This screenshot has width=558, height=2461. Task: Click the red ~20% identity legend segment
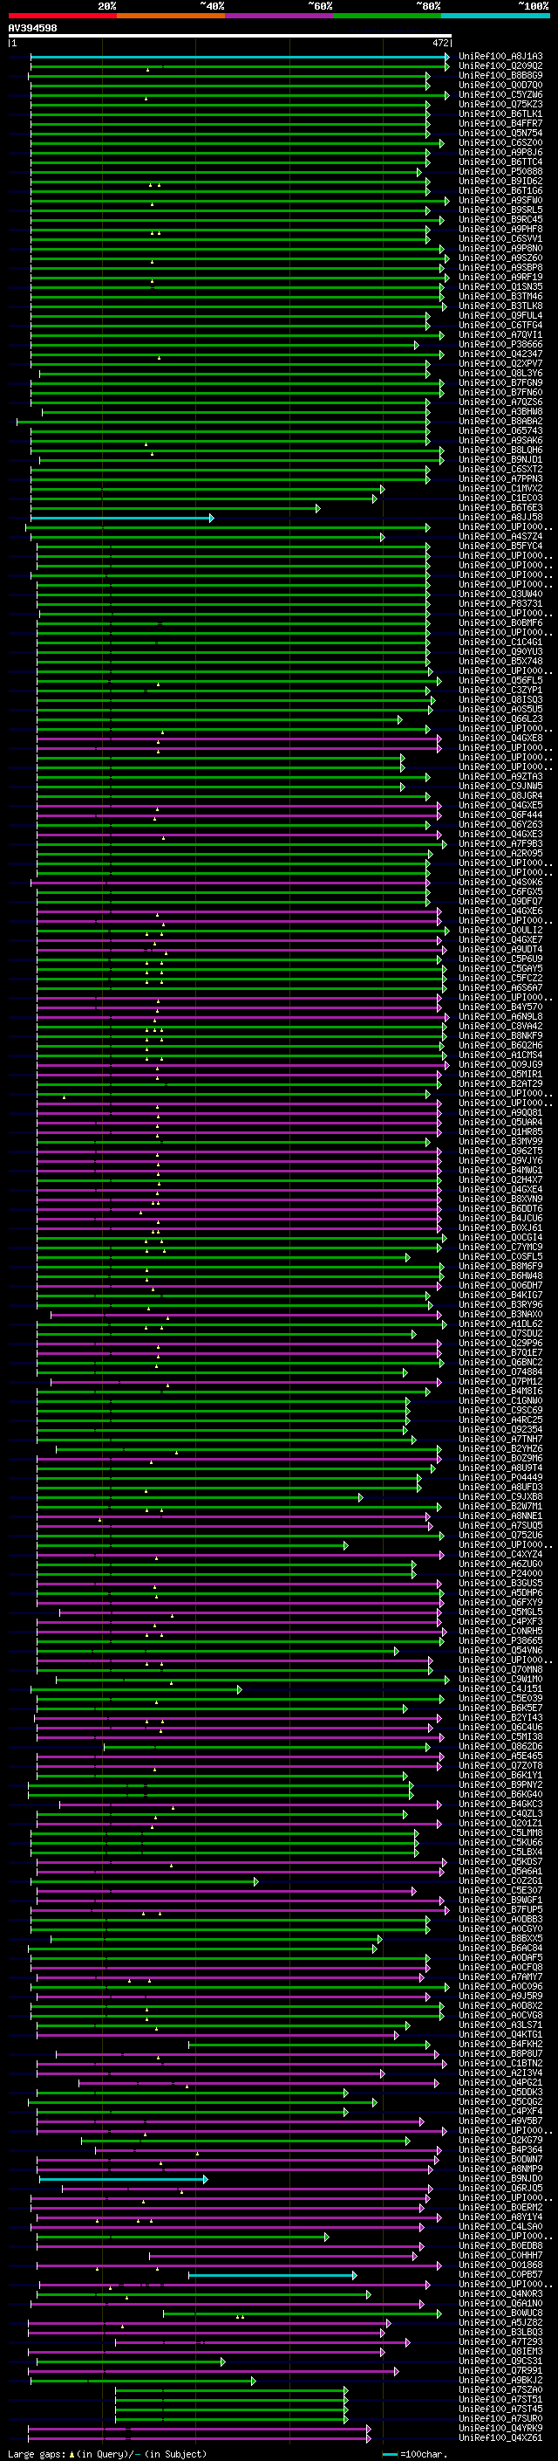62,16
